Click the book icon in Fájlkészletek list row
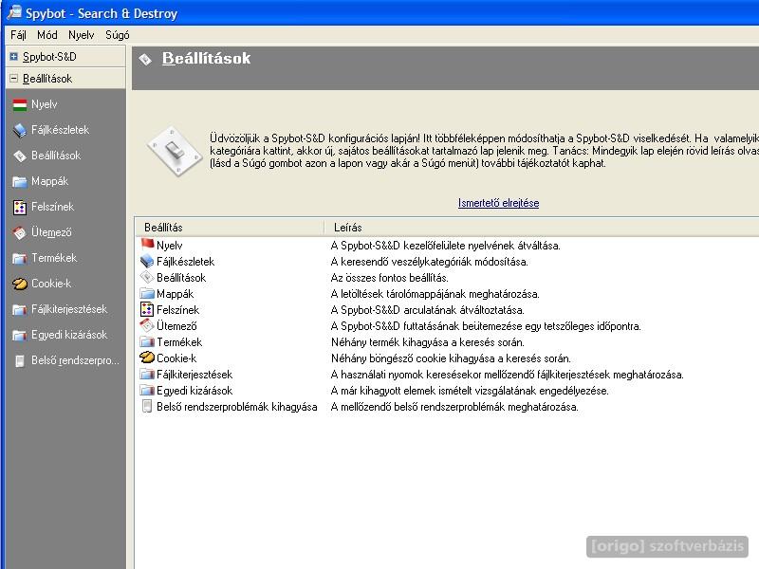 click(147, 262)
